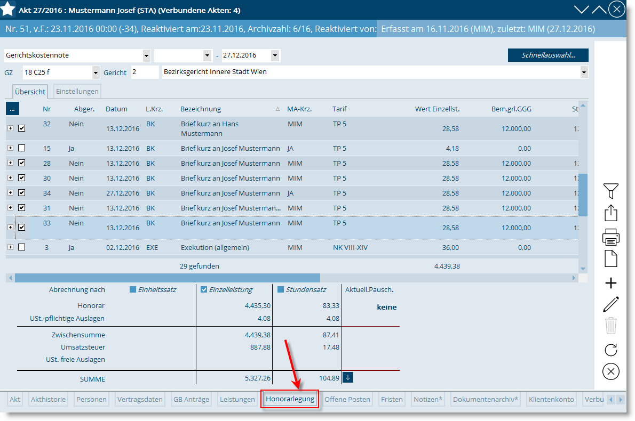The height and width of the screenshot is (421, 635).
Task: Sort by the Tarif column header
Action: coord(339,109)
